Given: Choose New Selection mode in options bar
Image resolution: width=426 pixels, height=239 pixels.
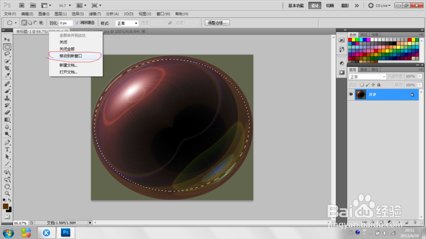Looking at the screenshot, I should (24, 23).
